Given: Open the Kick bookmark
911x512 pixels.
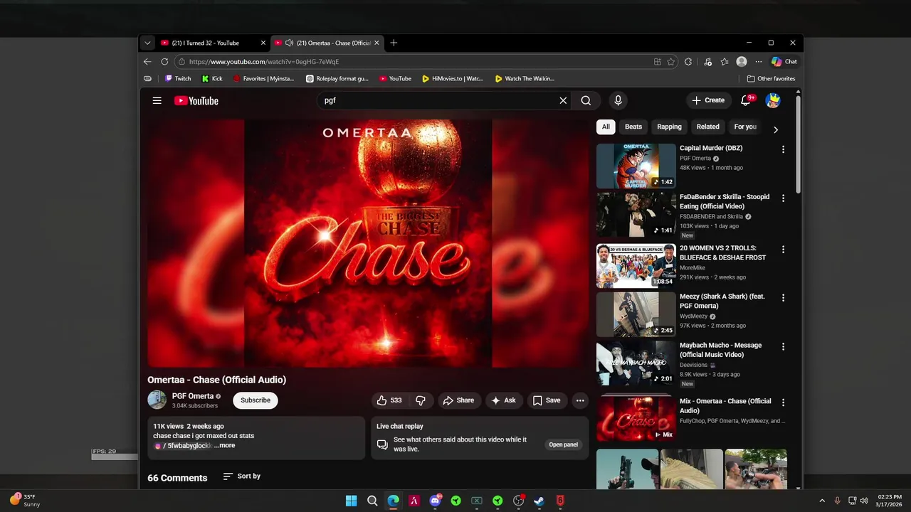Looking at the screenshot, I should click(212, 79).
